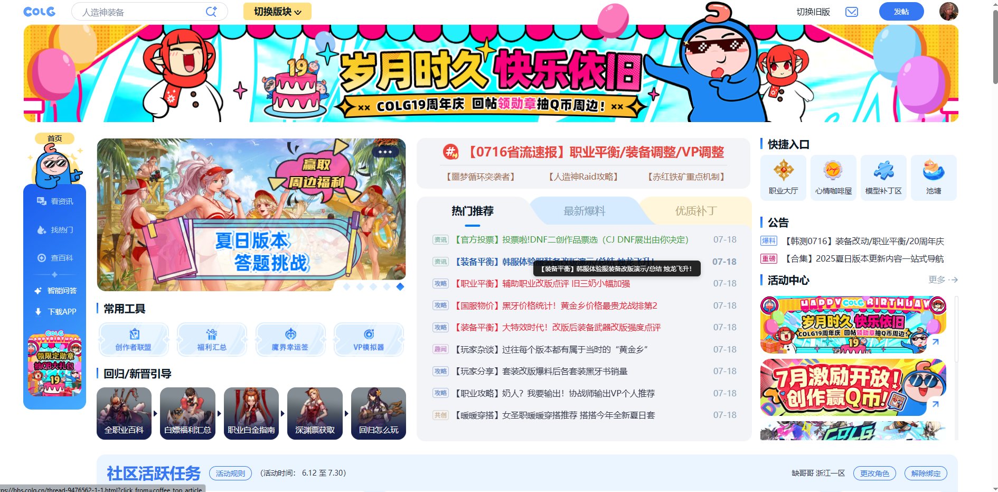Open 【赤红铁矿重点机制】 link
The height and width of the screenshot is (492, 998).
click(x=686, y=177)
